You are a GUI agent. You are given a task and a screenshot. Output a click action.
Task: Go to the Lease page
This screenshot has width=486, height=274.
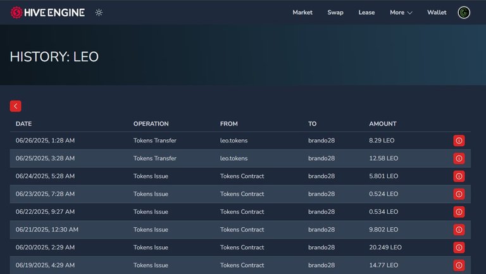click(x=366, y=13)
